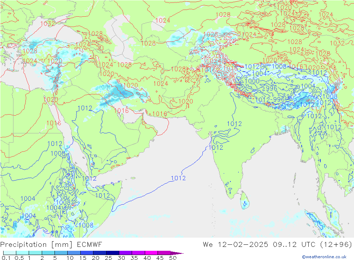Pick the 0.5–1 mm legend color
354x260 pixels.
(x=23, y=253)
